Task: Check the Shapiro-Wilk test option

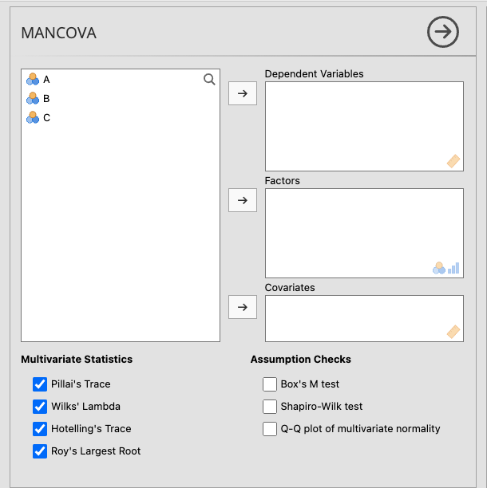Action: coord(270,407)
